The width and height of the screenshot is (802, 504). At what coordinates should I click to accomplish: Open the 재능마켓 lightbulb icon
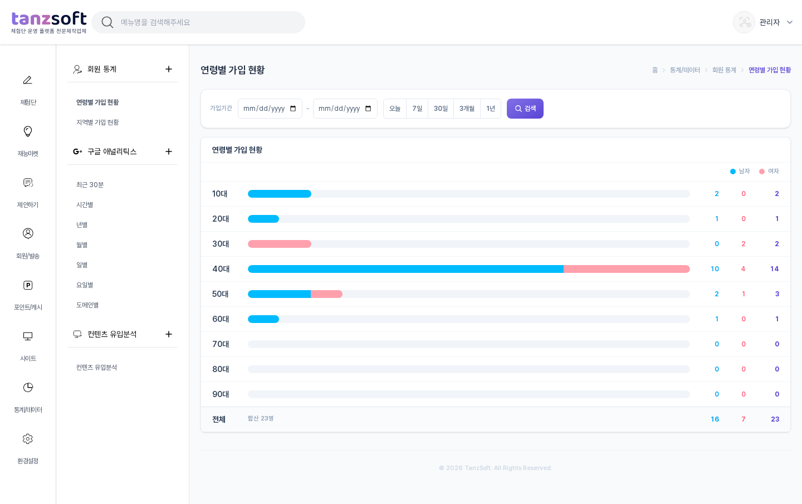pos(28,131)
